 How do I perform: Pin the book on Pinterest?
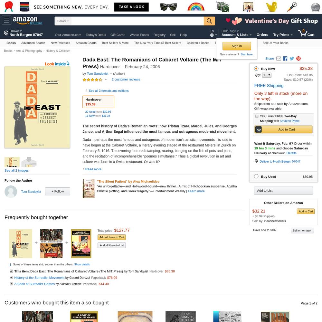pos(298,59)
